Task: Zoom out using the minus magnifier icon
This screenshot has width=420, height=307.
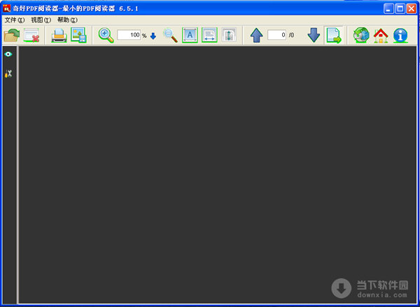Action: tap(170, 35)
